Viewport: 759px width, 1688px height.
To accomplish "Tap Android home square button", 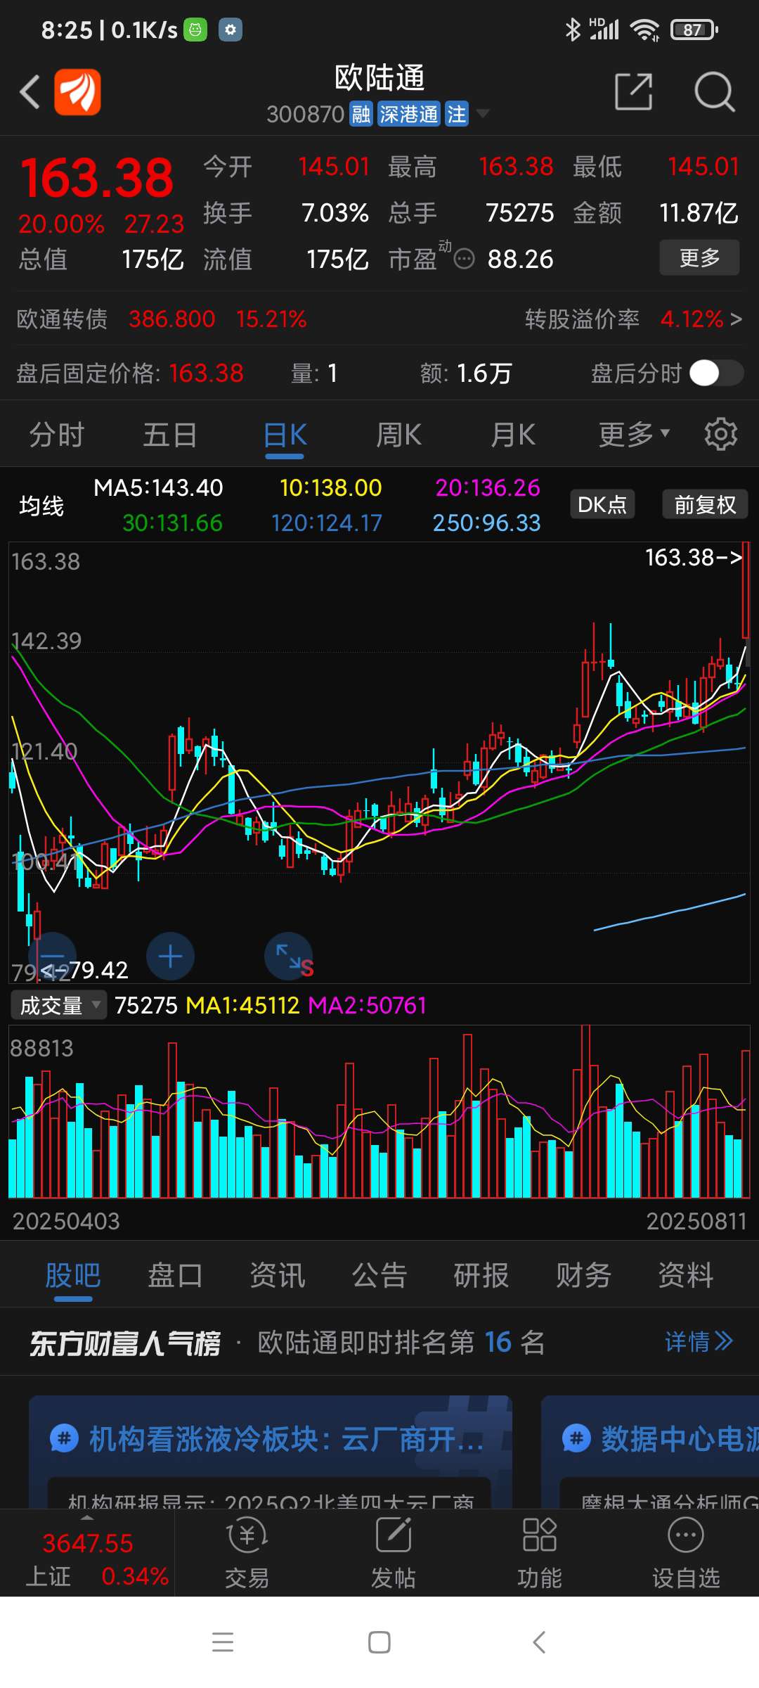I will coord(379,1642).
